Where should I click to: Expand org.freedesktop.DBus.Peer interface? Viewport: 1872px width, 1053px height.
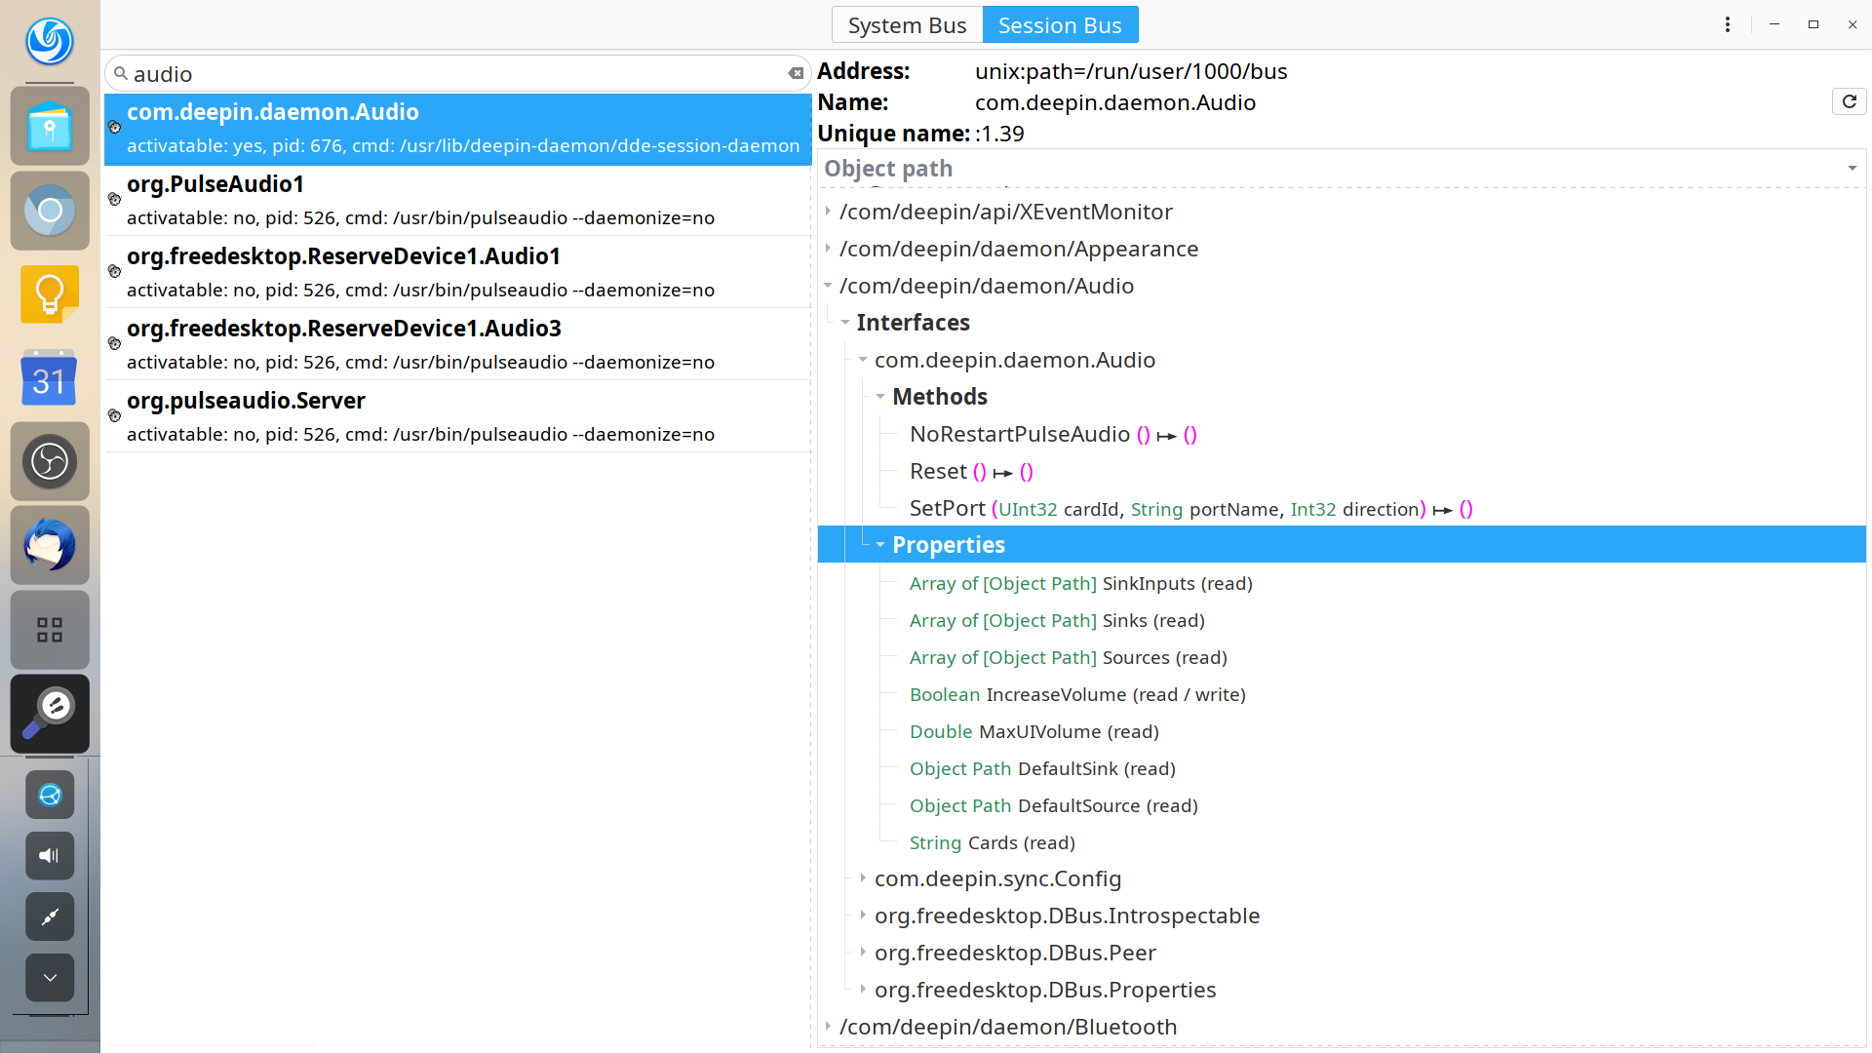(863, 953)
